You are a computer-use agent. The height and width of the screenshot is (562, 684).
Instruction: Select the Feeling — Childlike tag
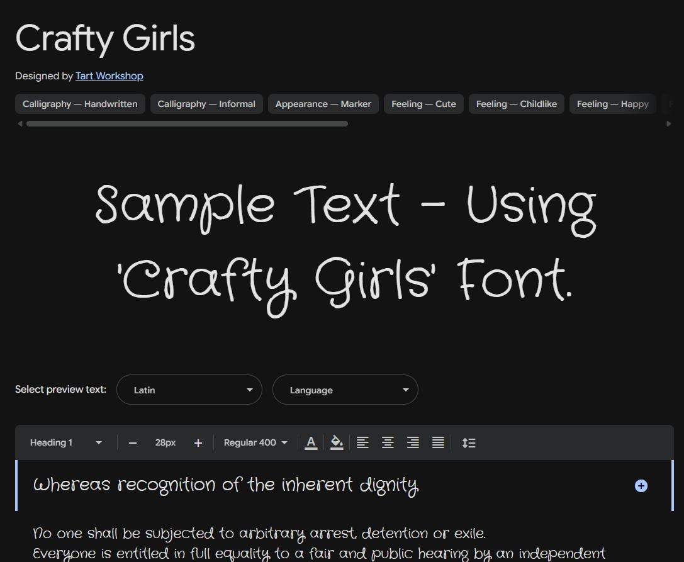click(x=517, y=104)
